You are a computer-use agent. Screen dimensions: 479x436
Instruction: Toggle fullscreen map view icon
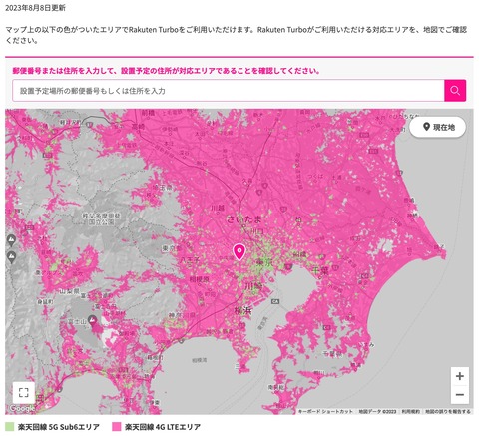click(x=24, y=392)
